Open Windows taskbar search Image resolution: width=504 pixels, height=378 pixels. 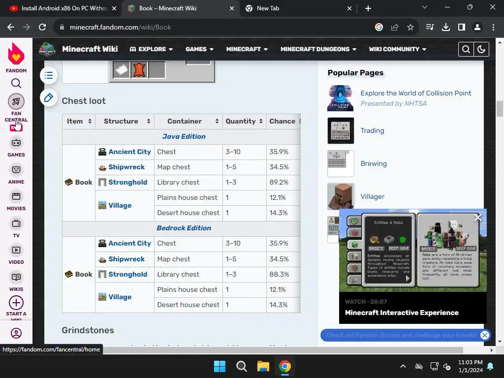(x=241, y=366)
